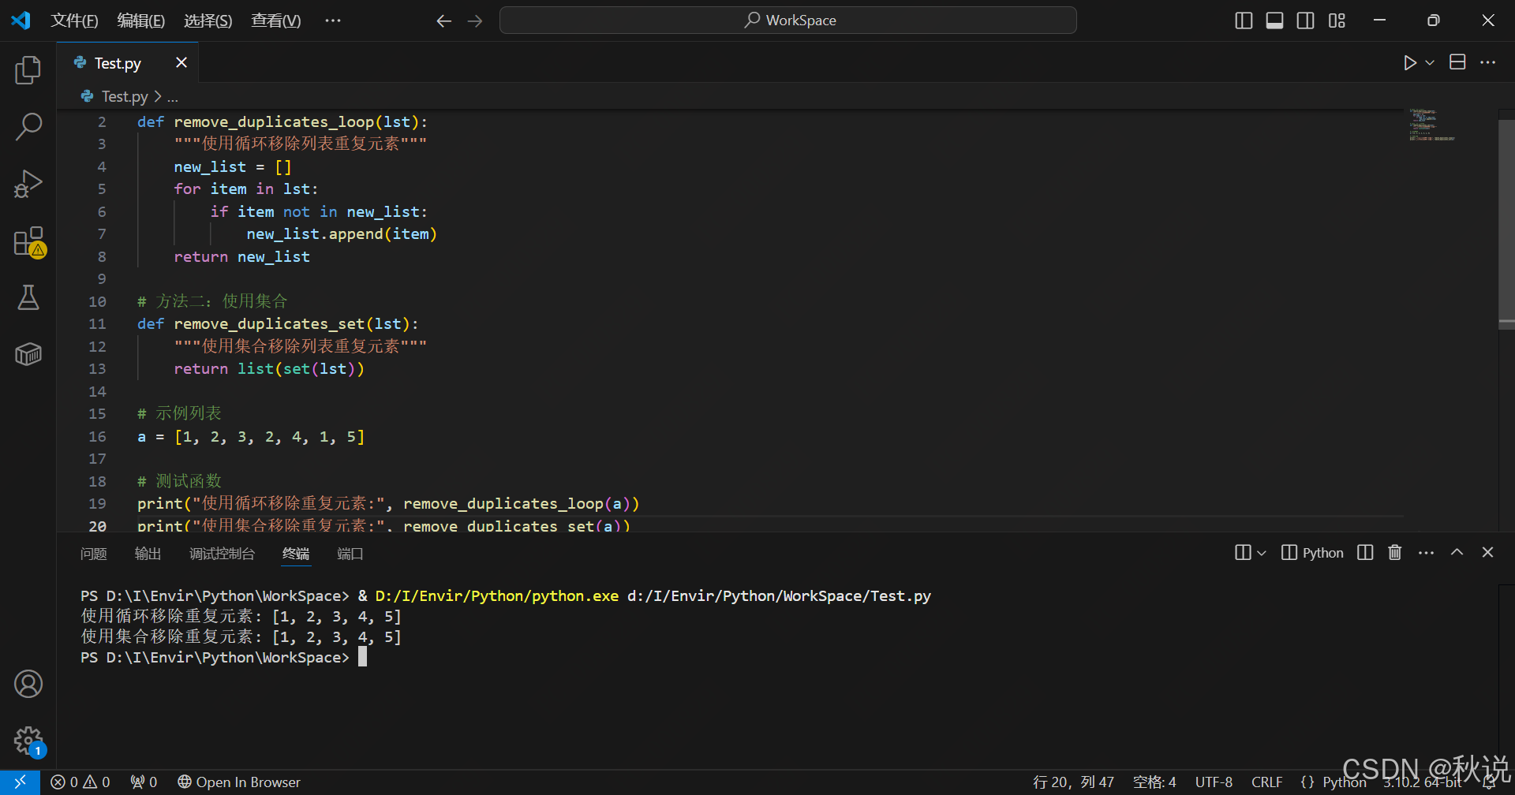The height and width of the screenshot is (795, 1515).
Task: Open the 选择(S) menu
Action: click(x=208, y=21)
